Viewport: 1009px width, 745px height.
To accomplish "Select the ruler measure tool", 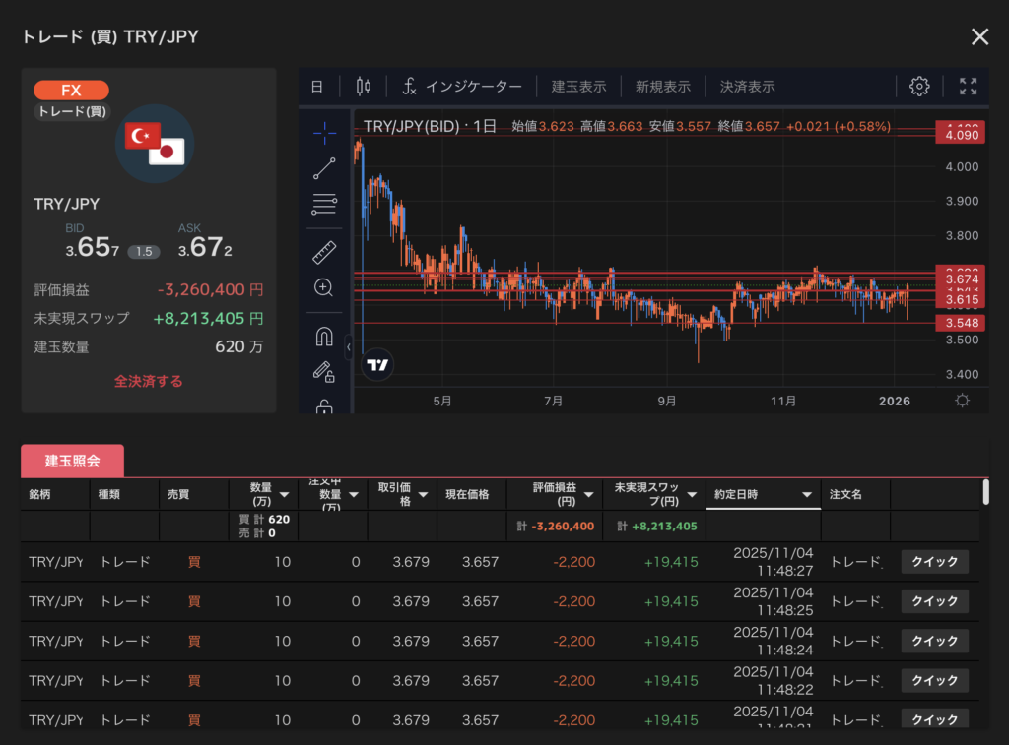I will pyautogui.click(x=324, y=252).
